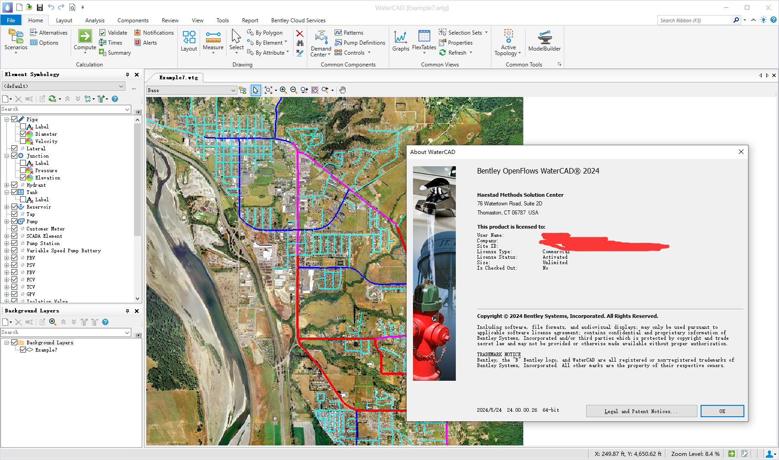Open the Demand Center
The width and height of the screenshot is (779, 460).
(321, 43)
